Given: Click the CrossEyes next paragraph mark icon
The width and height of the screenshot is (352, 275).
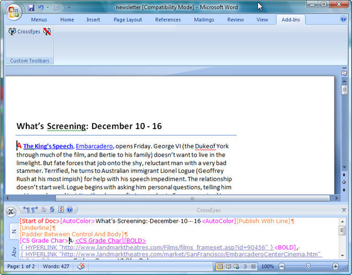Looking at the screenshot, I should tap(35, 210).
